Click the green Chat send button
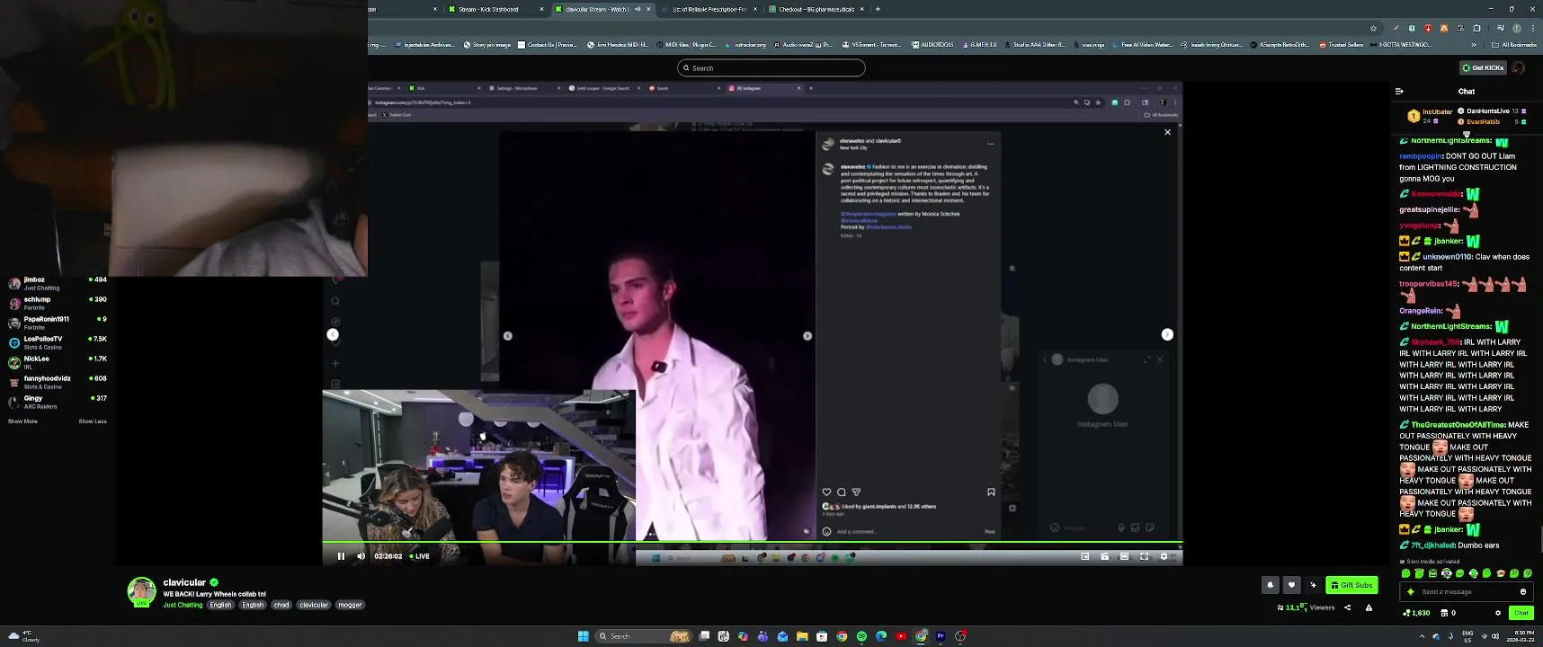 pos(1521,613)
